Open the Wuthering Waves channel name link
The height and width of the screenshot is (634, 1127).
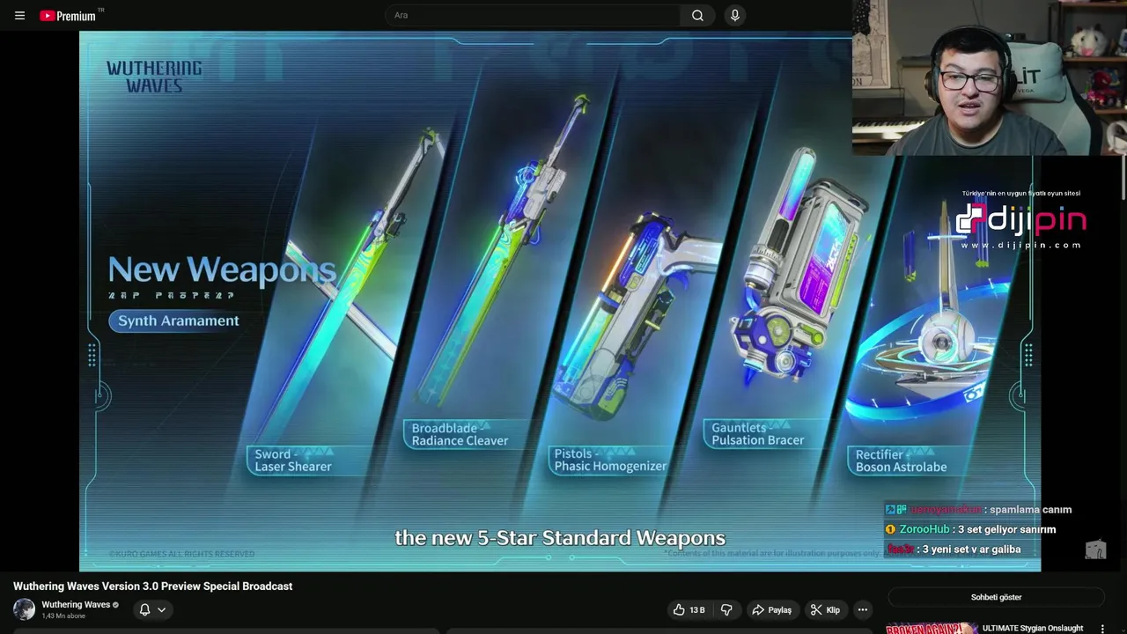[76, 605]
